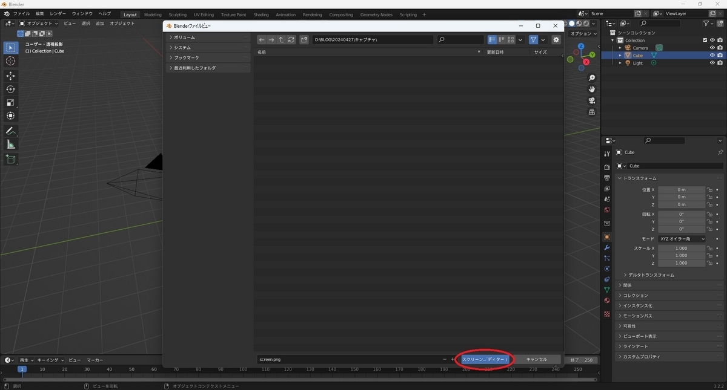Switch to the Modeling workspace tab
The height and width of the screenshot is (390, 727).
(153, 15)
